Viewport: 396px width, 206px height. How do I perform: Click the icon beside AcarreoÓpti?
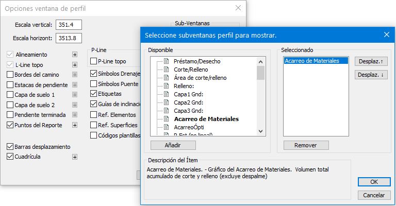166,127
